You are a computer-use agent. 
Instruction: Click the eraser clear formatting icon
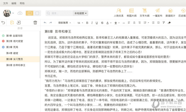point(169,22)
